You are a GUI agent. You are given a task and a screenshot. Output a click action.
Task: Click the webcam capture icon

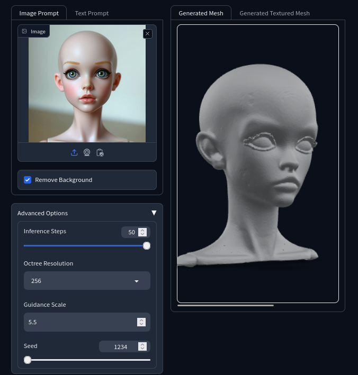(x=87, y=152)
